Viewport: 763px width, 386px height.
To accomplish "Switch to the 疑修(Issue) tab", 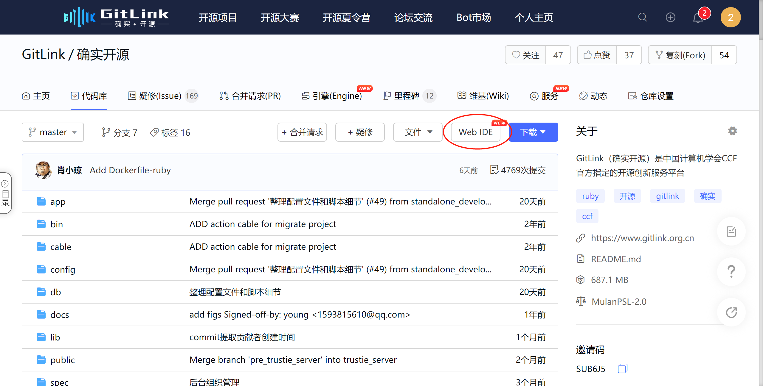I will [163, 96].
